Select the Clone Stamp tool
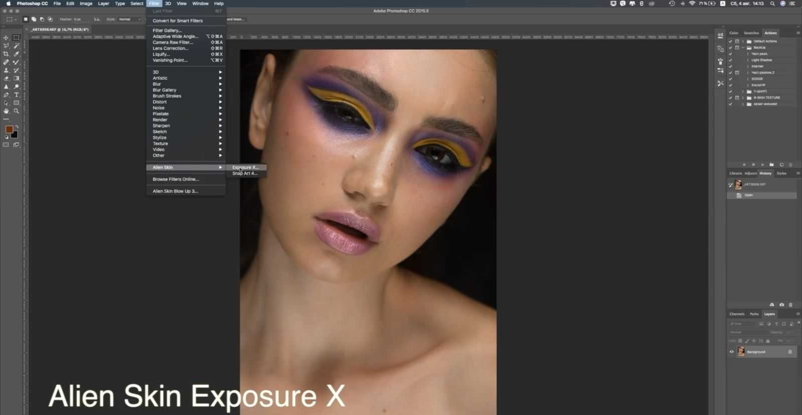The height and width of the screenshot is (415, 802). (x=6, y=70)
